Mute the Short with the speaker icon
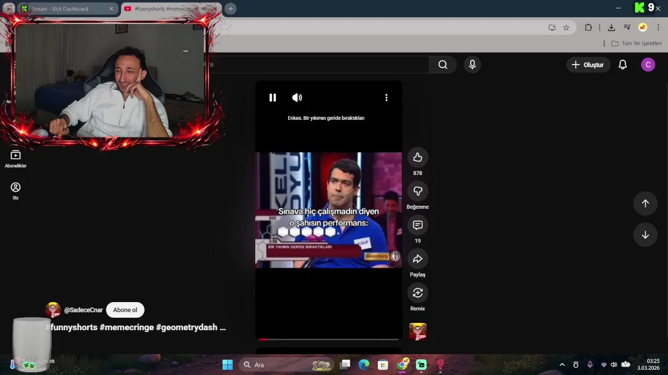Image resolution: width=668 pixels, height=375 pixels. (297, 97)
